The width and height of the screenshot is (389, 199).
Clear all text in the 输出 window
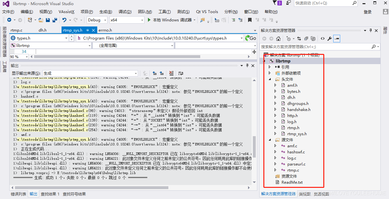pyautogui.click(x=171, y=73)
